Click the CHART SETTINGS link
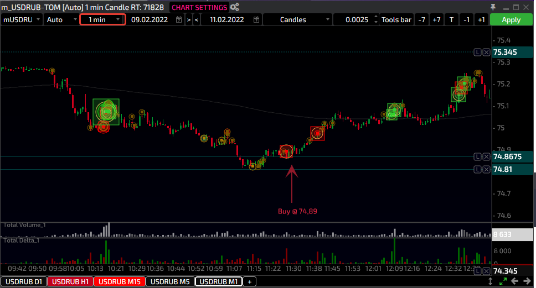 199,8
